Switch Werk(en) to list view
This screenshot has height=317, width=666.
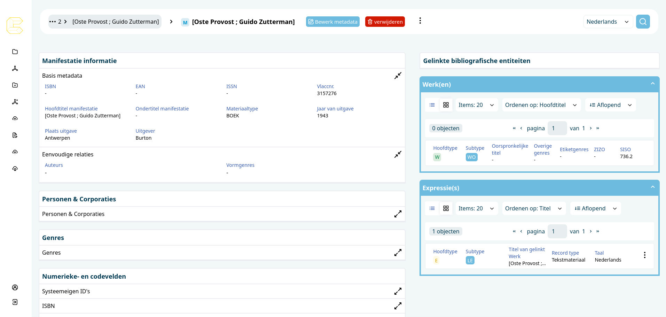point(432,105)
